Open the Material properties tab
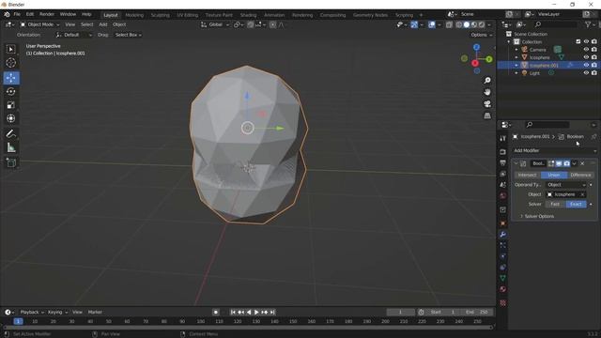The image size is (601, 338). (503, 289)
